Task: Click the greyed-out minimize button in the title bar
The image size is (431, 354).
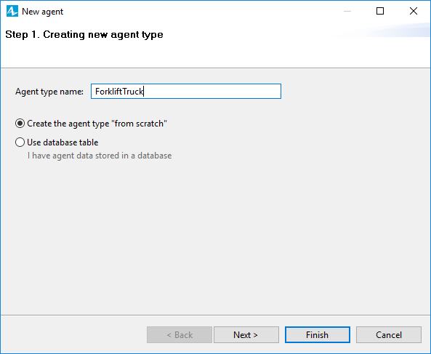Action: point(347,11)
